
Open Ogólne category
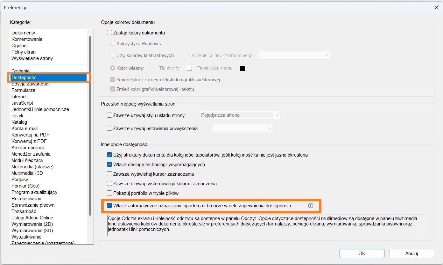coord(19,46)
